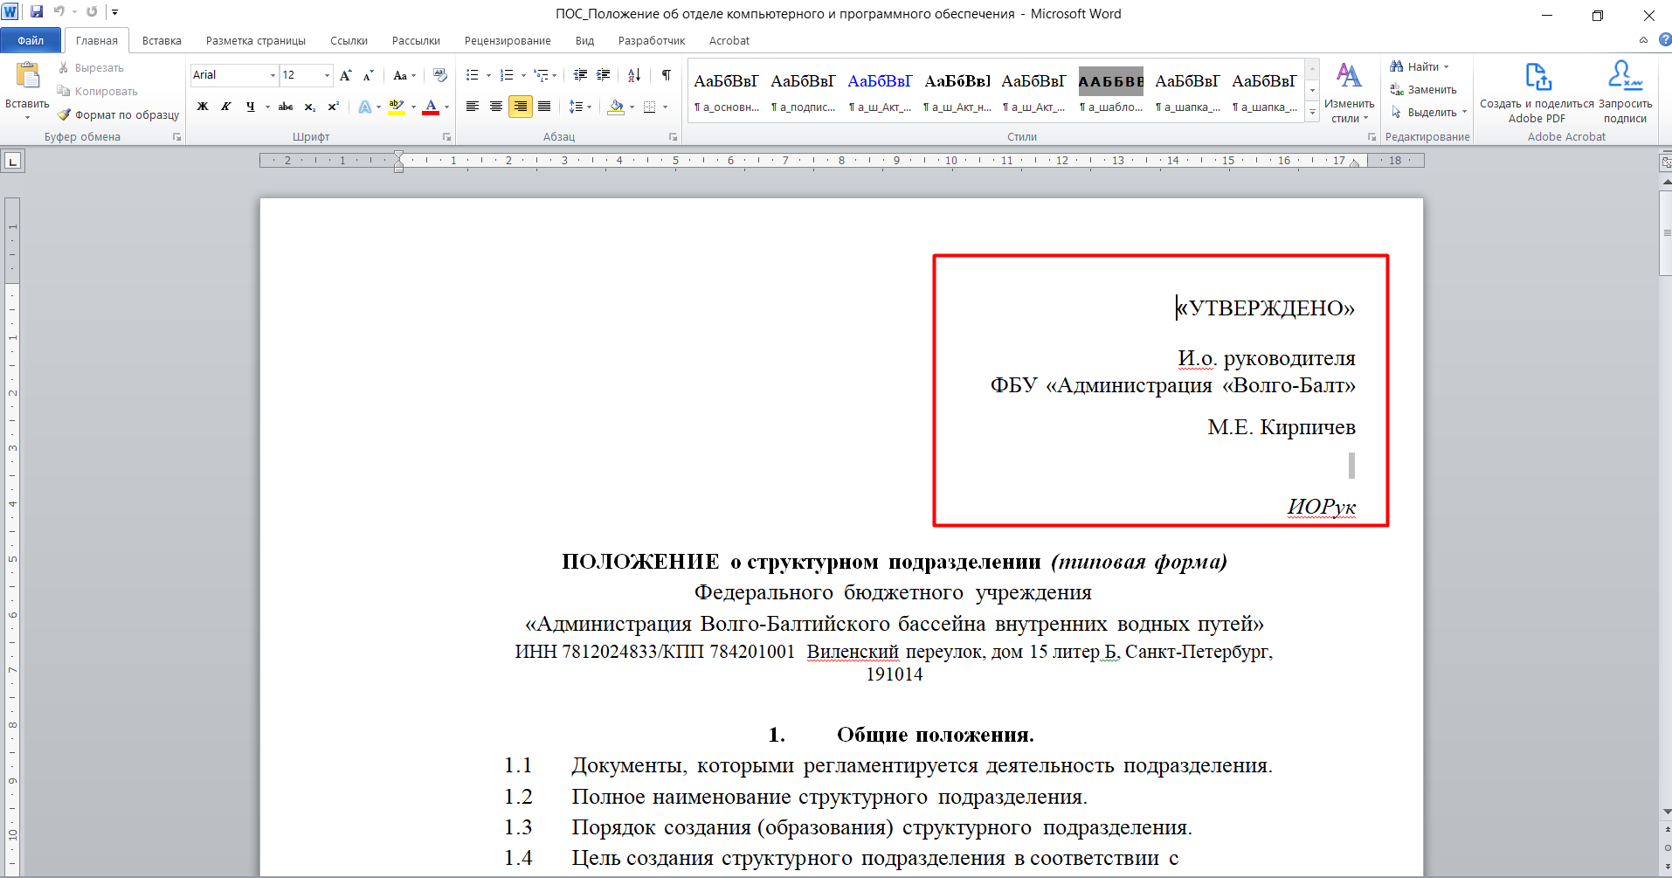Open the Разметка страницы tab
Image resolution: width=1672 pixels, height=878 pixels.
pyautogui.click(x=255, y=40)
